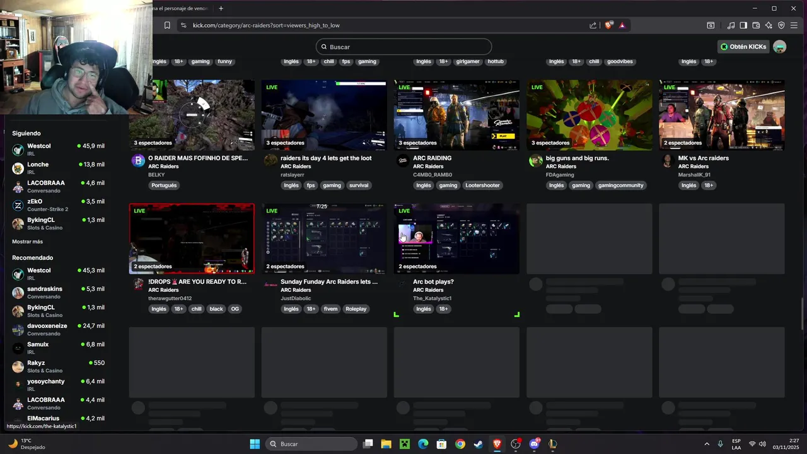
Task: Open the ARC RAIDING stream thumbnail
Action: [x=456, y=115]
